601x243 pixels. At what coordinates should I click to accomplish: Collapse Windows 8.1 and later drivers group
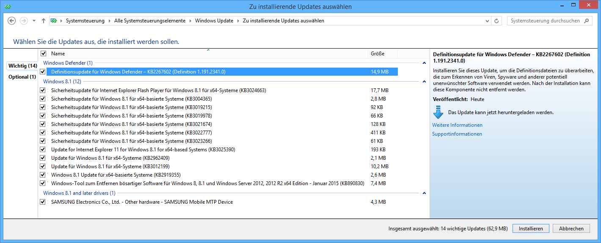pos(424,193)
